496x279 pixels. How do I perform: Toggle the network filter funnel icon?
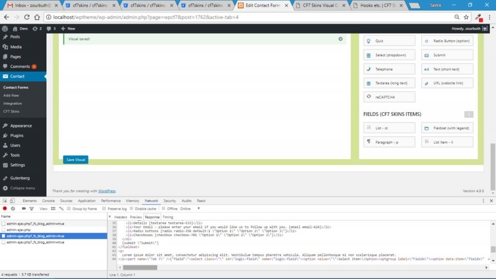coord(31,209)
